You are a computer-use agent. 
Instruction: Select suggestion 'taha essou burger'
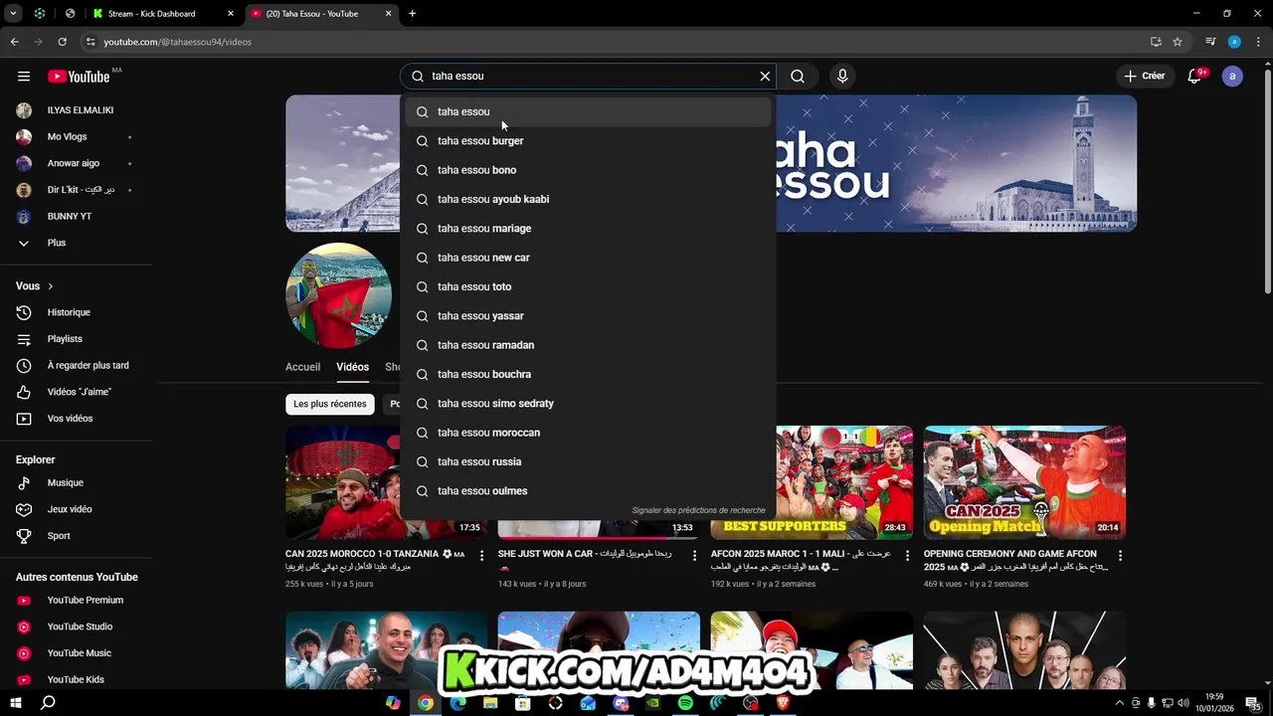588,141
